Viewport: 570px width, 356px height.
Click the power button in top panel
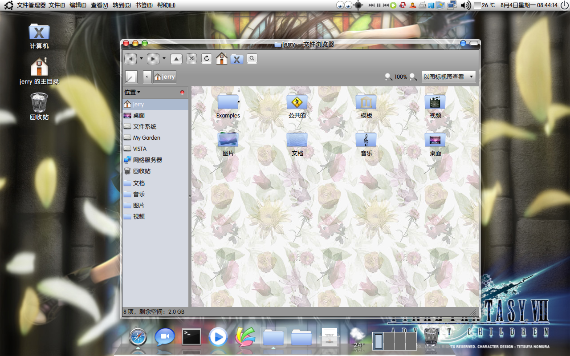click(x=564, y=5)
